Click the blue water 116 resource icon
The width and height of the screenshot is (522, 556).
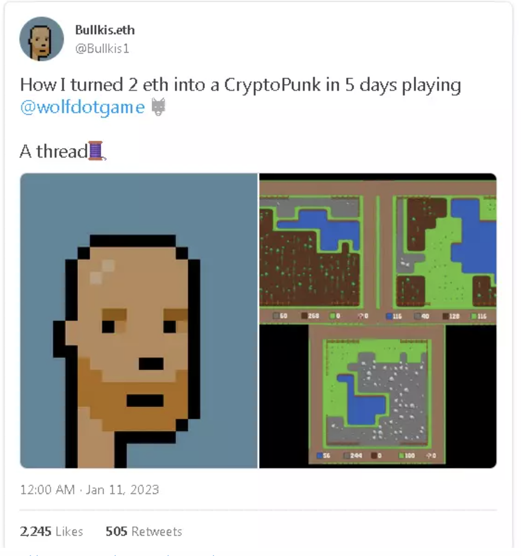pos(389,316)
